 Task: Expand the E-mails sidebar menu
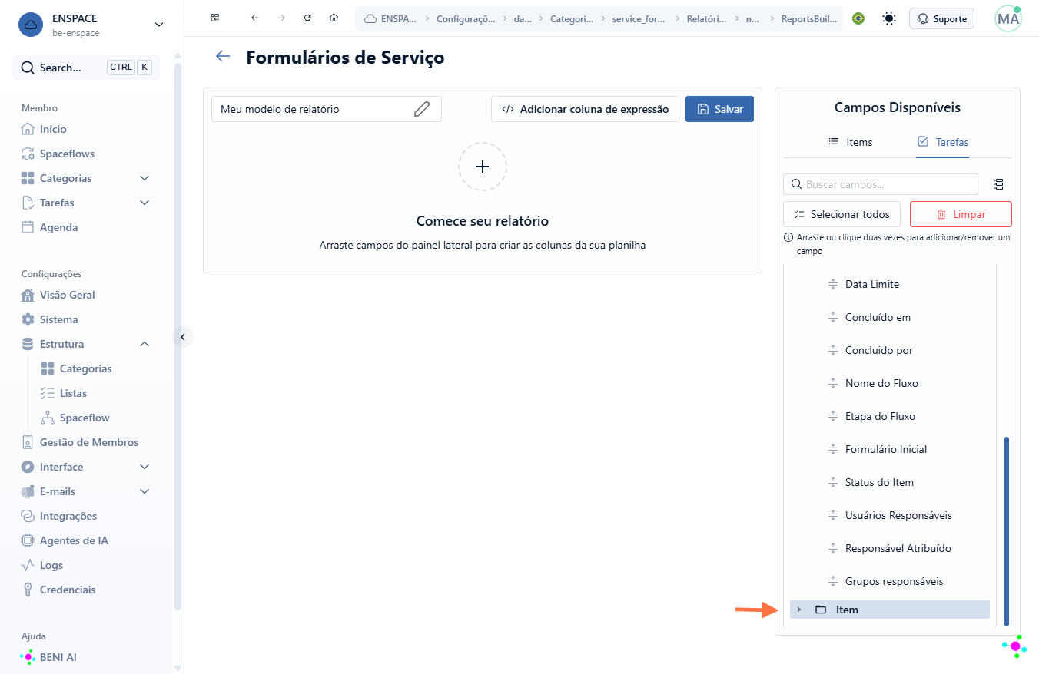pos(144,491)
